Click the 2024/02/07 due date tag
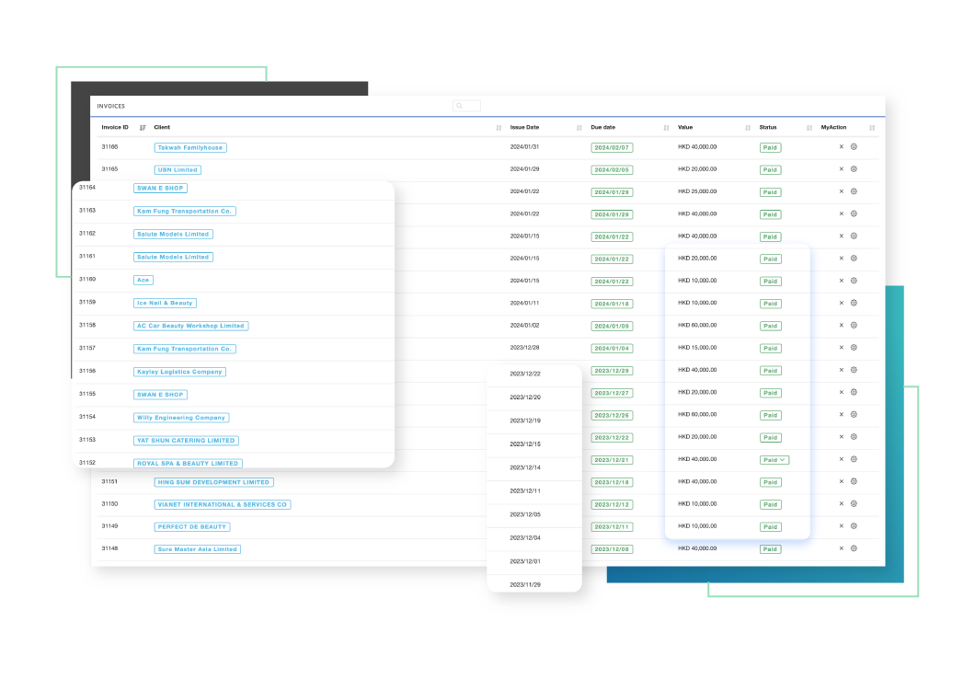Image resolution: width=975 pixels, height=691 pixels. [612, 147]
